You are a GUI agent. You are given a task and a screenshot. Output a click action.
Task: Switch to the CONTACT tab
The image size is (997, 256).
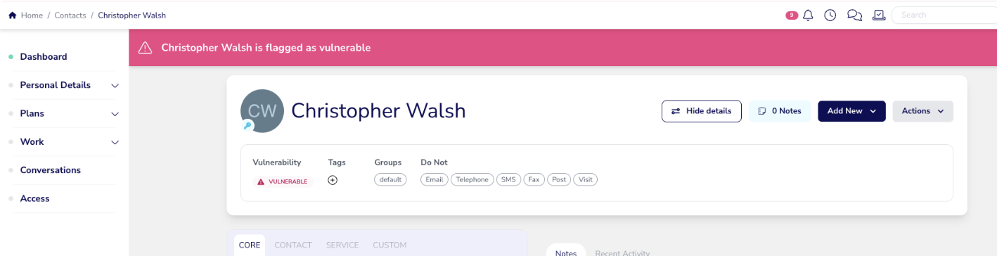click(x=293, y=245)
